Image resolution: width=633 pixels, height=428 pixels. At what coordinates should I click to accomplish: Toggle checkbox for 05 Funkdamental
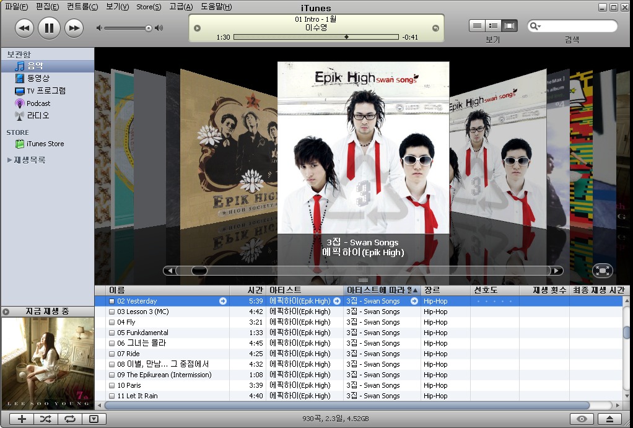point(112,333)
